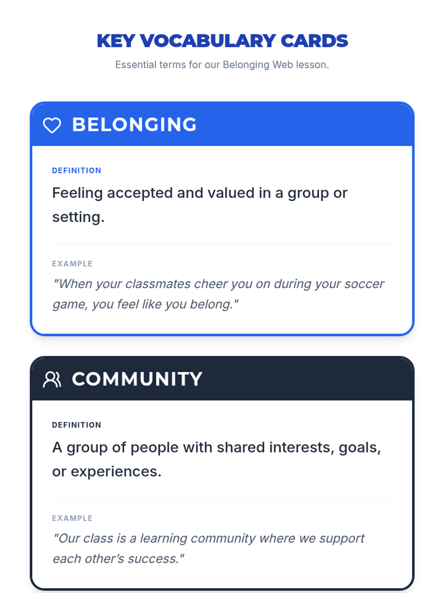Click the divider line in Community card
The height and width of the screenshot is (593, 444).
click(x=222, y=498)
